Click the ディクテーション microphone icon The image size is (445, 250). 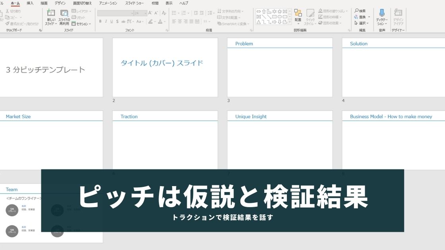382,13
